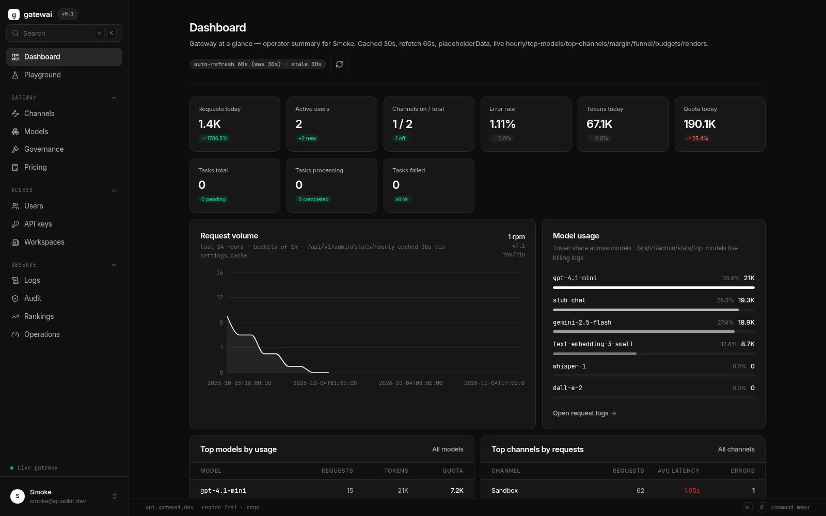Click the Error rate card
This screenshot has height=516, width=826.
coord(526,124)
